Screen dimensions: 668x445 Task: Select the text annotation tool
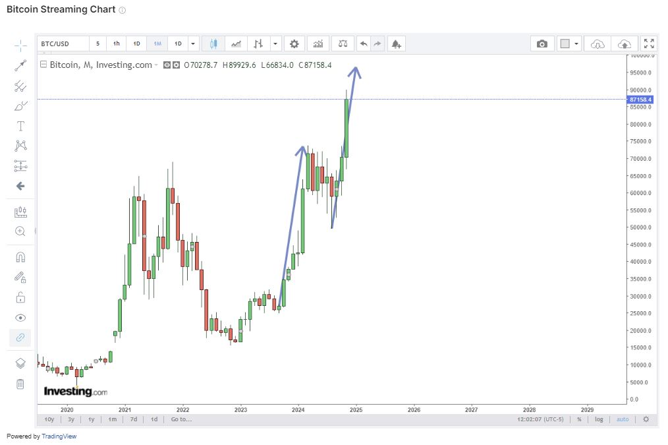(20, 126)
